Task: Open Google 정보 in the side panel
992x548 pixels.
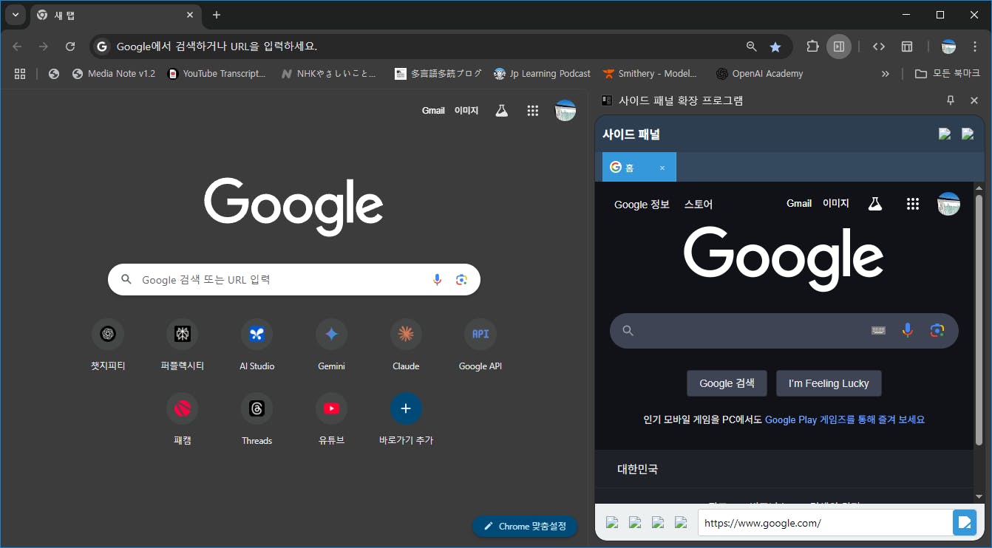Action: tap(642, 205)
